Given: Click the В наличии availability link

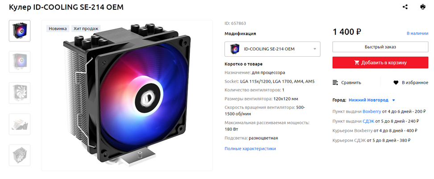Looking at the screenshot, I should (x=417, y=33).
